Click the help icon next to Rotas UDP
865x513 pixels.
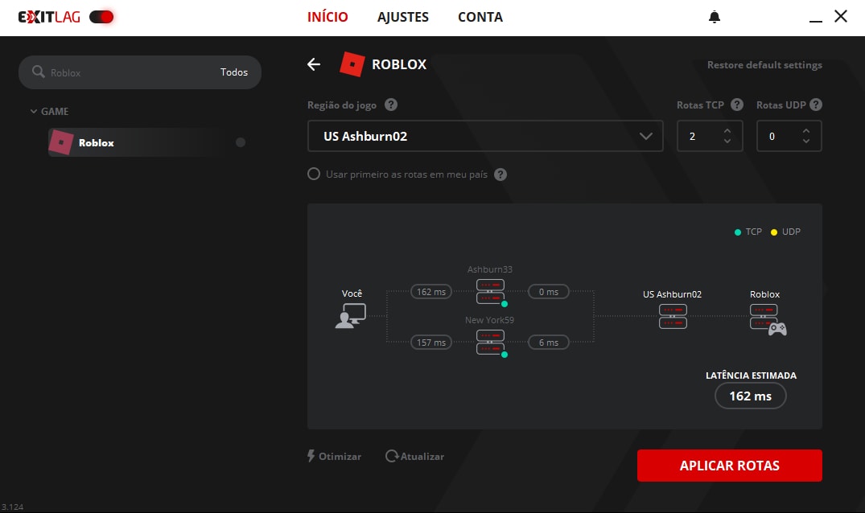[x=815, y=105]
